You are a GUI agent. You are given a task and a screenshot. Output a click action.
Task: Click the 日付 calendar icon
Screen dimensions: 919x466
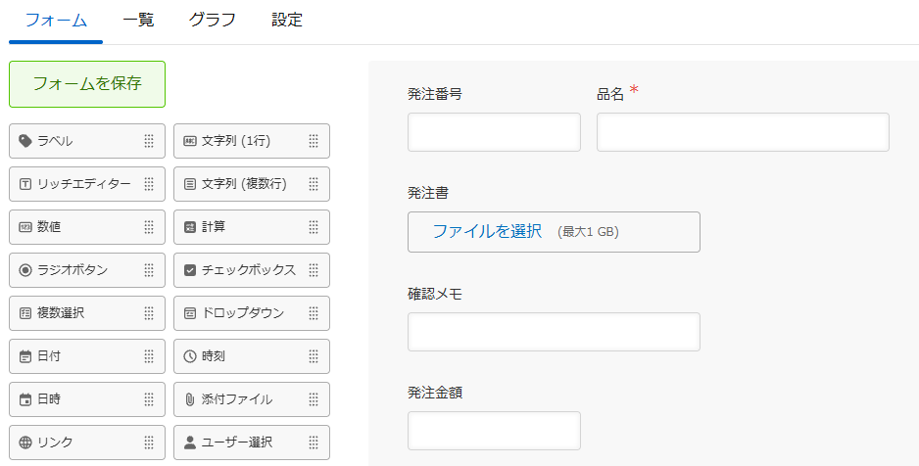[25, 356]
